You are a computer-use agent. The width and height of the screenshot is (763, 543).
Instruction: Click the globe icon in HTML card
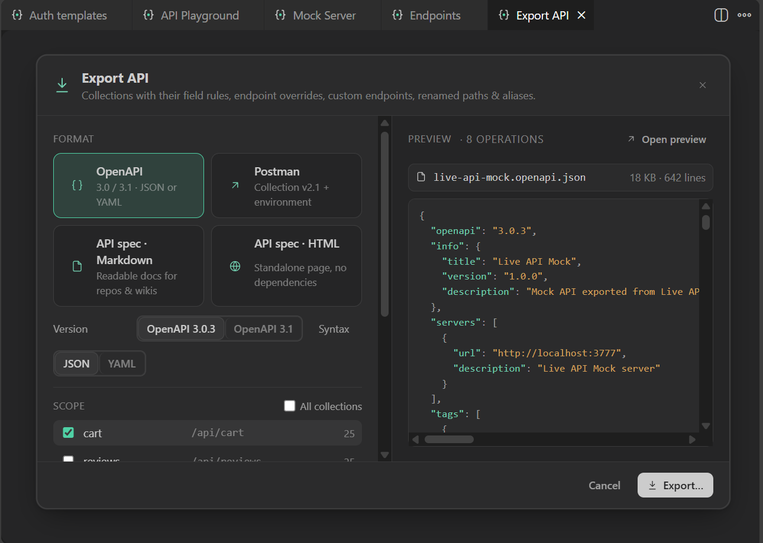[x=235, y=266]
